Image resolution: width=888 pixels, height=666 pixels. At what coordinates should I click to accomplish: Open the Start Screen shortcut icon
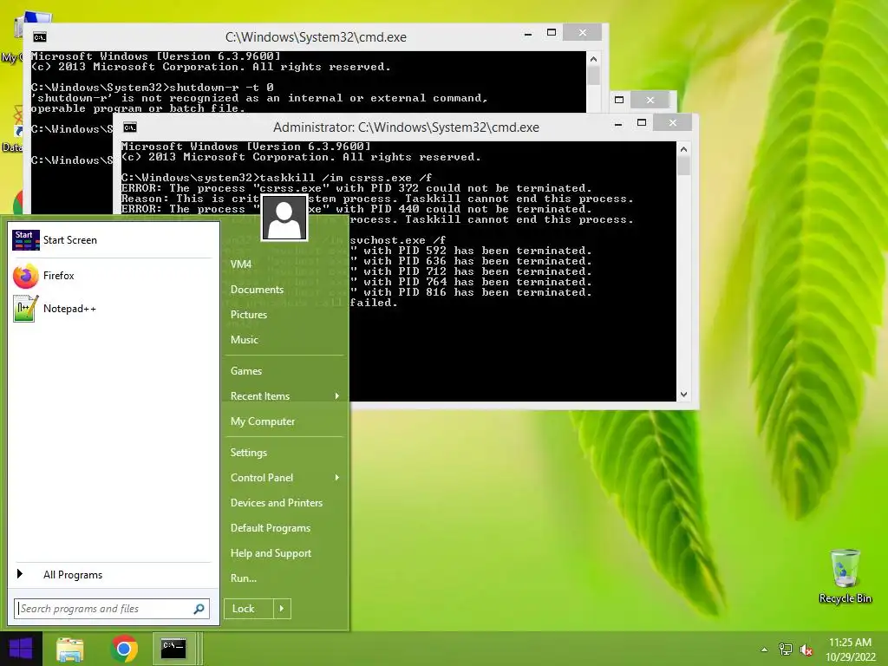point(26,240)
